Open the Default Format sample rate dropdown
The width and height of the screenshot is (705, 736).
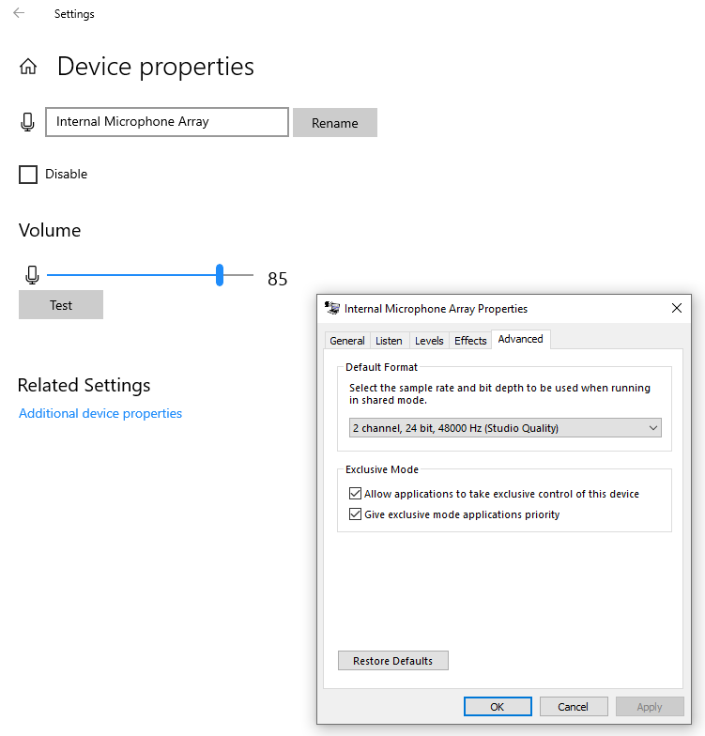pyautogui.click(x=505, y=428)
